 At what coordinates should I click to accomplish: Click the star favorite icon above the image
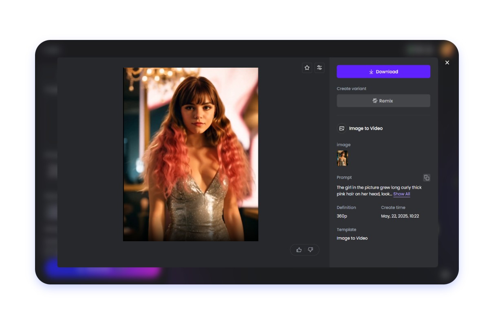point(307,68)
